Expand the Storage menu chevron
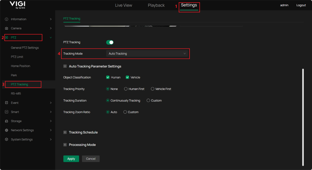The height and width of the screenshot is (170, 312). [51, 121]
